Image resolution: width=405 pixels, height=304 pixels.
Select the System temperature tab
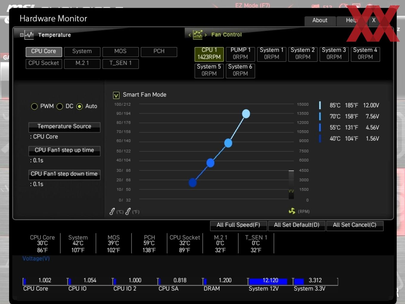82,52
